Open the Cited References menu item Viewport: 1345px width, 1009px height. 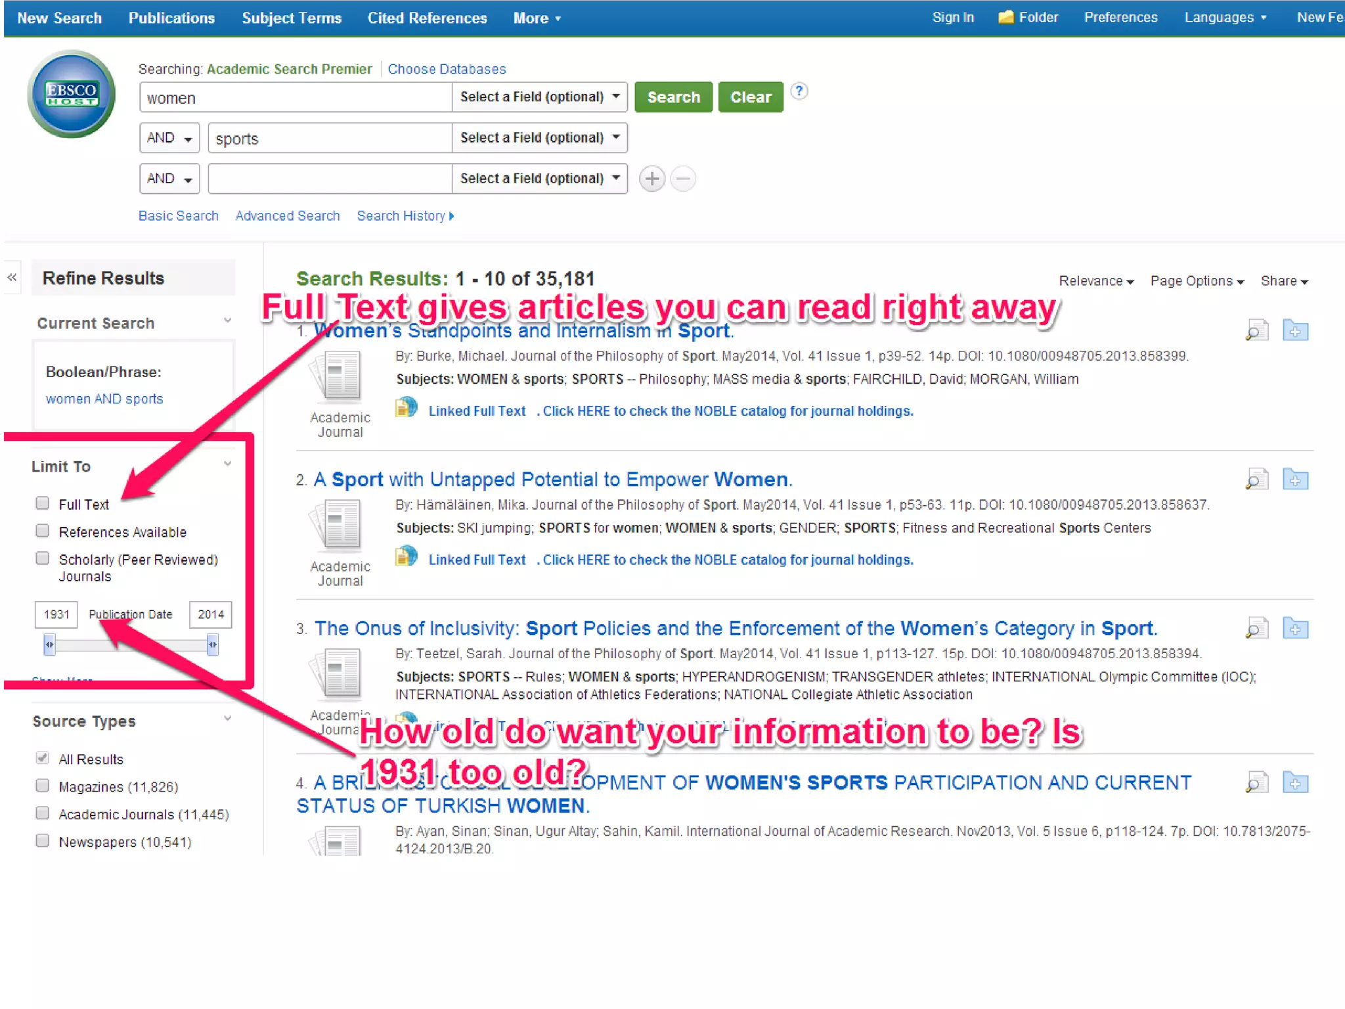coord(427,18)
